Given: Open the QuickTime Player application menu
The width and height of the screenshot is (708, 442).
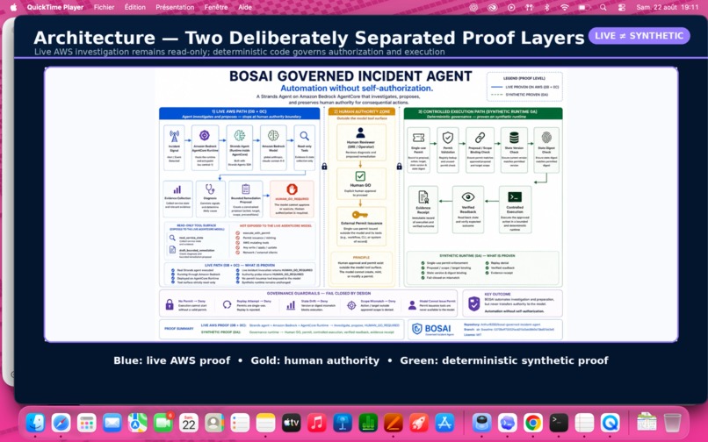Looking at the screenshot, I should click(x=55, y=7).
